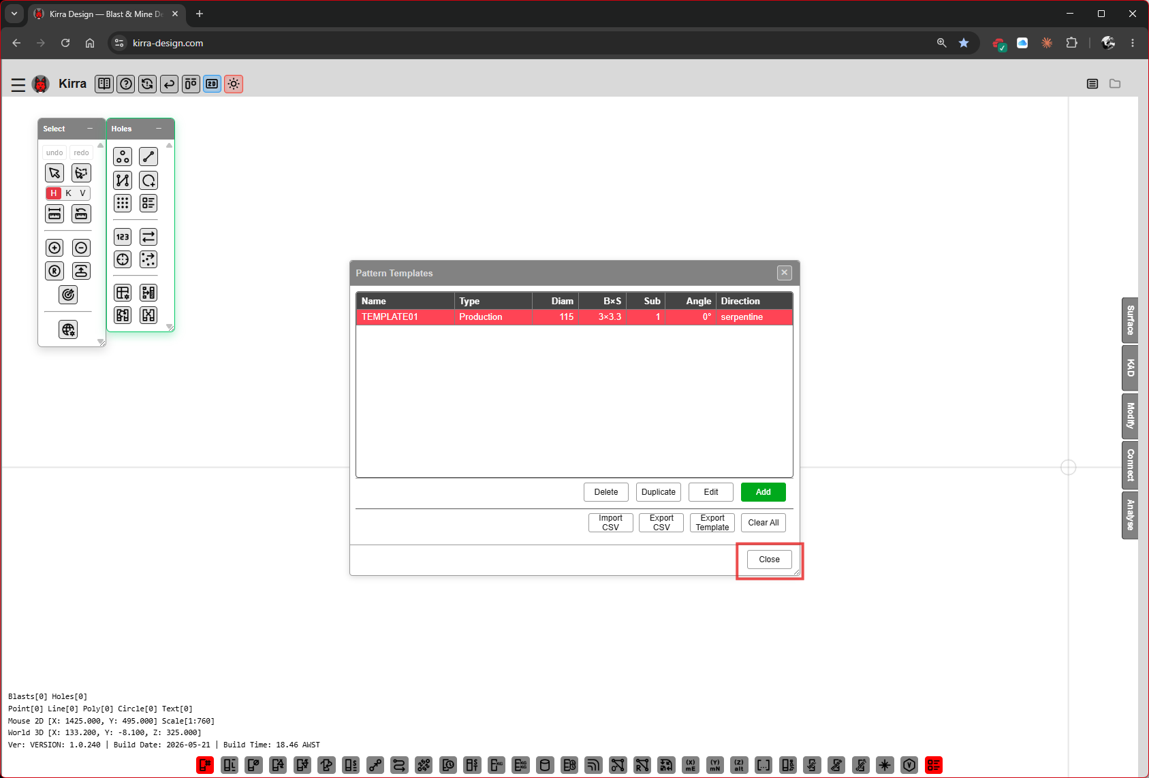Bookmark page with the star icon
The width and height of the screenshot is (1149, 778).
964,43
